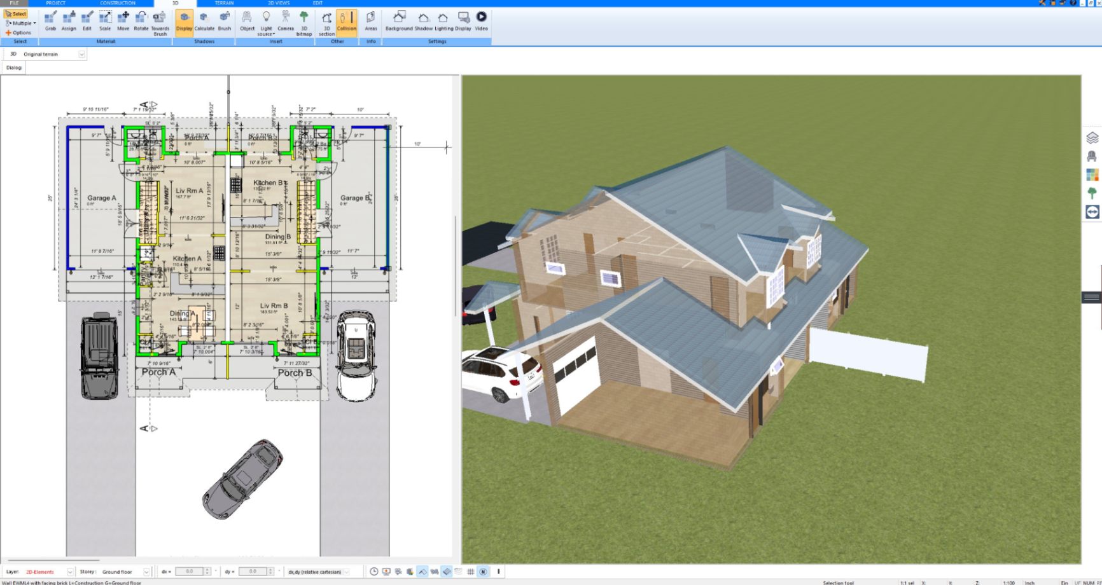
Task: Click the Dialog button
Action: pyautogui.click(x=14, y=67)
